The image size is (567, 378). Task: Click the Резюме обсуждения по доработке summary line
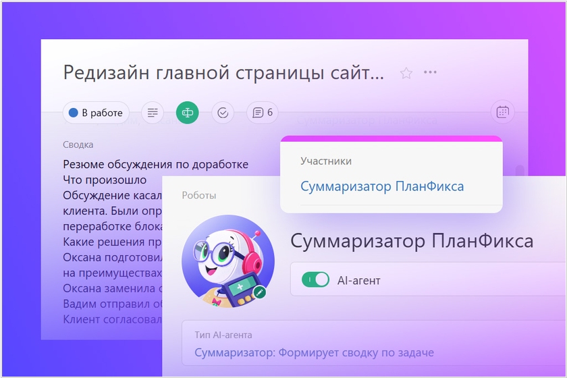tap(155, 164)
